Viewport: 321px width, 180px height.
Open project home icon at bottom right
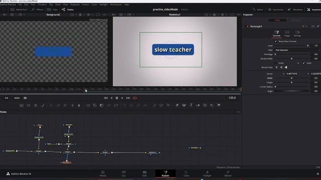[x=317, y=174]
